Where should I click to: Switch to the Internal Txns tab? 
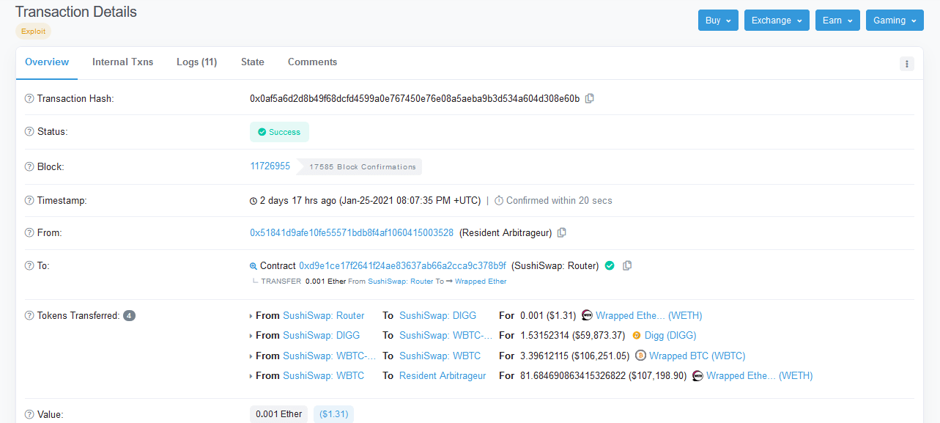(x=122, y=62)
